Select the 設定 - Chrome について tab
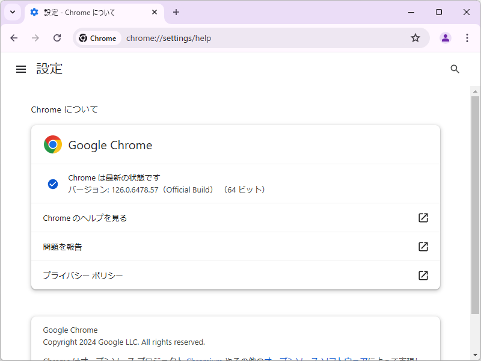 [x=84, y=12]
